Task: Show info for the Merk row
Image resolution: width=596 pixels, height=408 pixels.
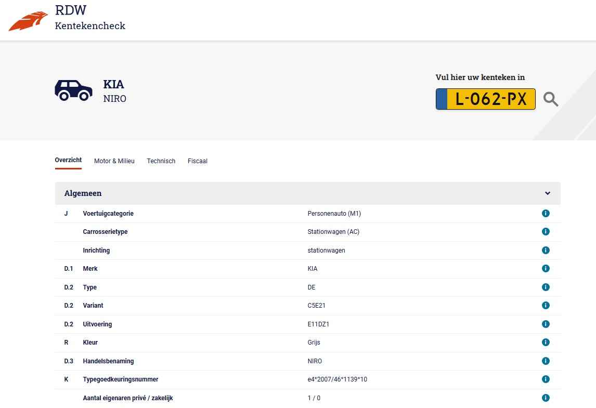Action: click(x=546, y=268)
